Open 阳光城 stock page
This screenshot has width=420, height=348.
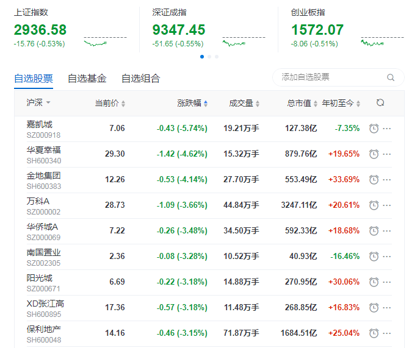pos(39,278)
